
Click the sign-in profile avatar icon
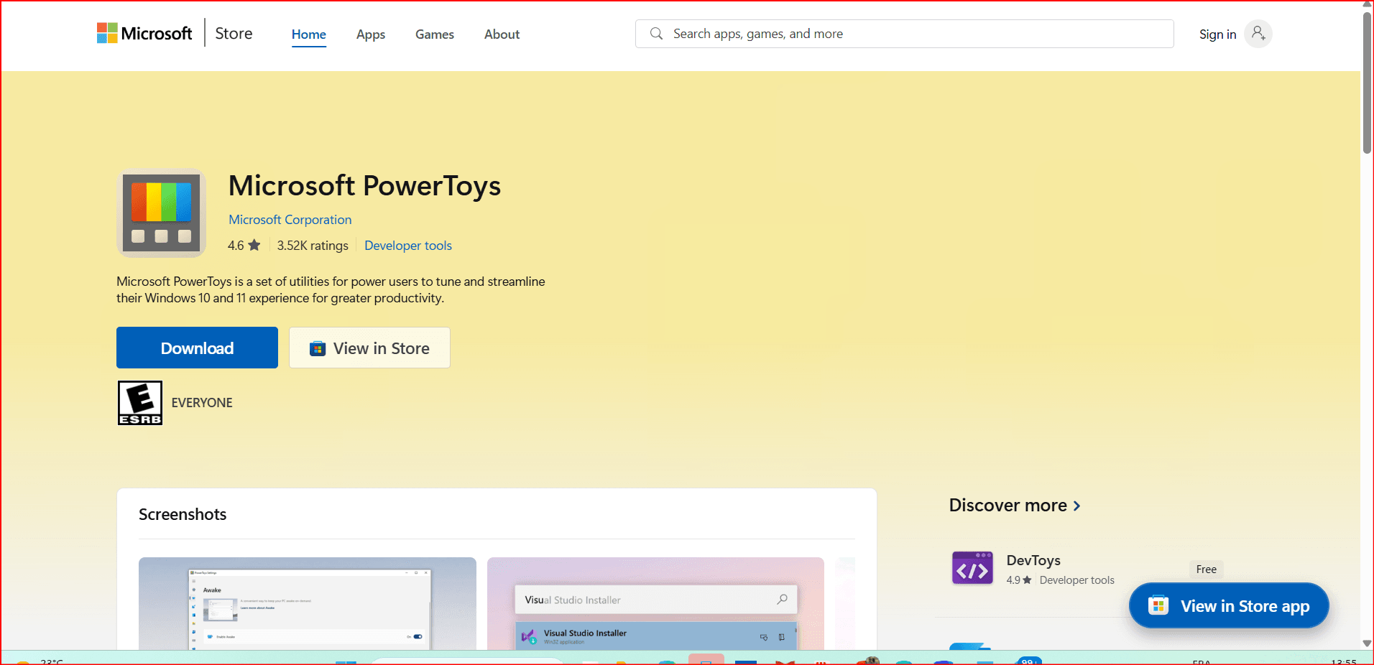1258,34
